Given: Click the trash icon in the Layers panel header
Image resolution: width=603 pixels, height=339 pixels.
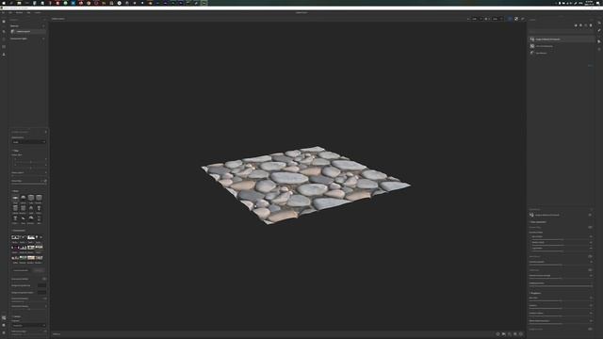Looking at the screenshot, I should point(591,25).
